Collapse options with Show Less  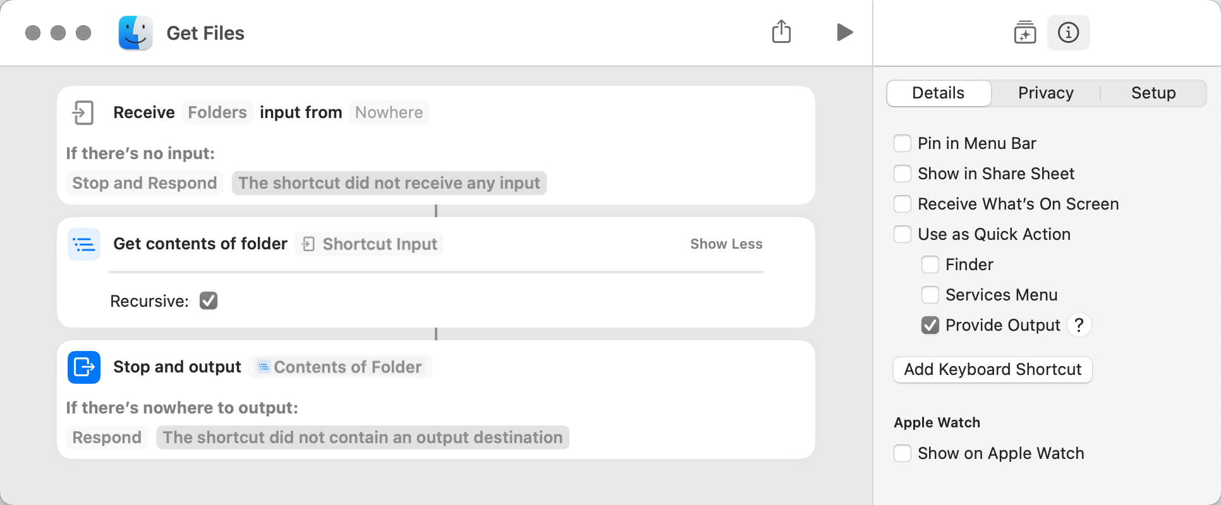pos(726,244)
